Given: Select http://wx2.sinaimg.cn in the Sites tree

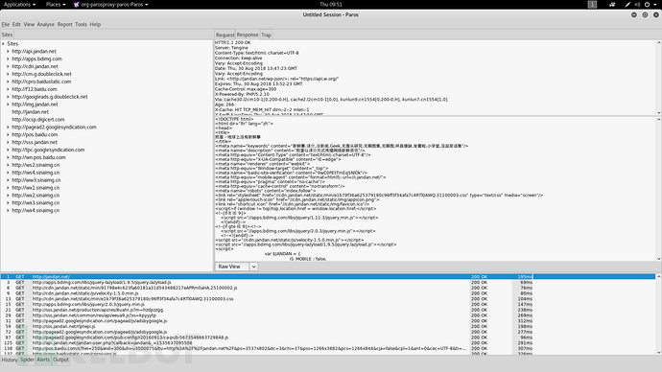Looking at the screenshot, I should pos(35,196).
